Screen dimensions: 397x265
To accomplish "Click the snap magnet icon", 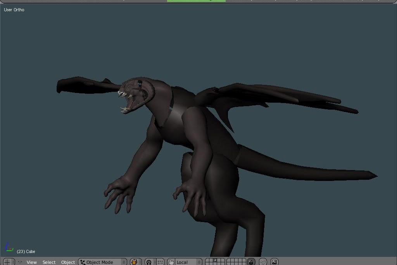I will click(263, 262).
